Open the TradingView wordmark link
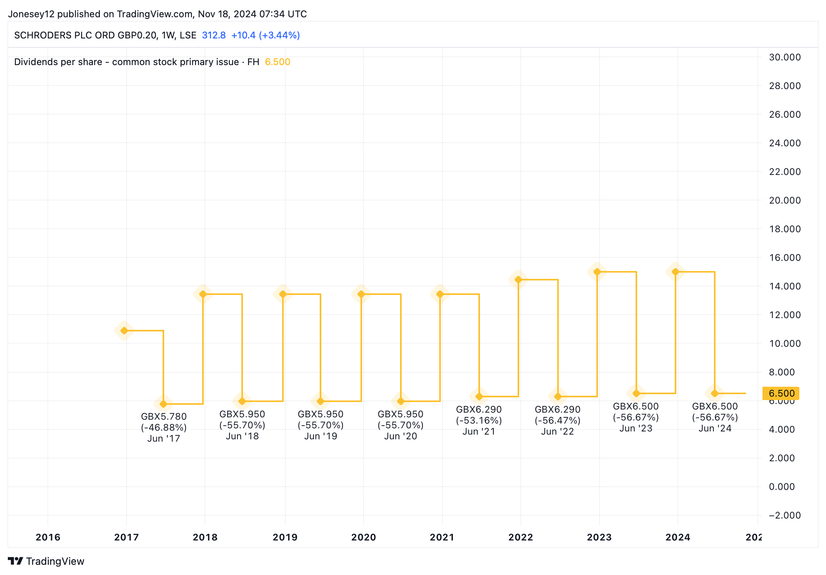 click(x=55, y=561)
